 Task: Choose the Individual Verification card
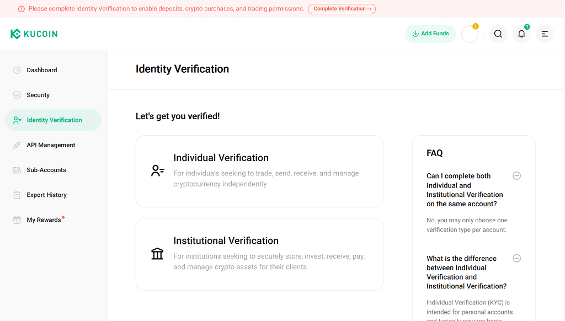pyautogui.click(x=259, y=171)
